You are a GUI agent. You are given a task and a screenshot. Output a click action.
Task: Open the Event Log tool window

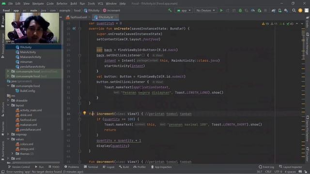[266, 167]
